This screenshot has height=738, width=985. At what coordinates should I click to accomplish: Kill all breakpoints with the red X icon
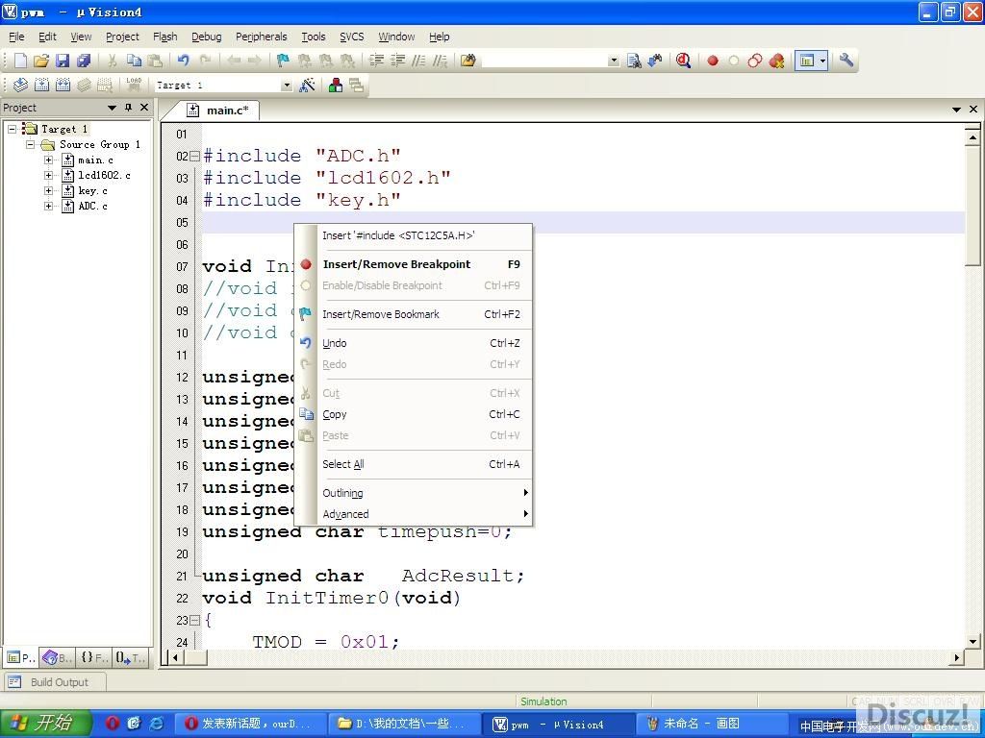[776, 61]
